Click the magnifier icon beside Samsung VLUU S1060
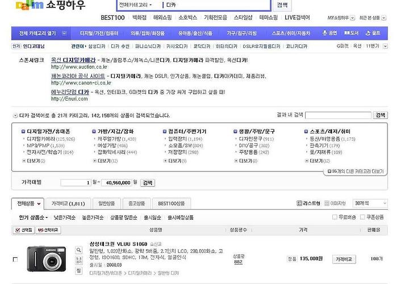Screen dimensions: 409x284 [78, 250]
